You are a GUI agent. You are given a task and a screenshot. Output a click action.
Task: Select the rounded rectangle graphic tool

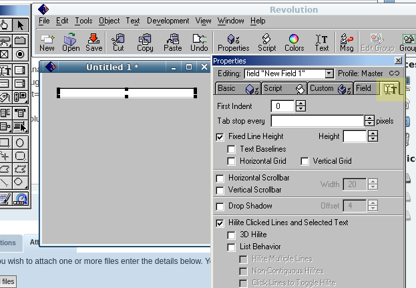point(20,156)
